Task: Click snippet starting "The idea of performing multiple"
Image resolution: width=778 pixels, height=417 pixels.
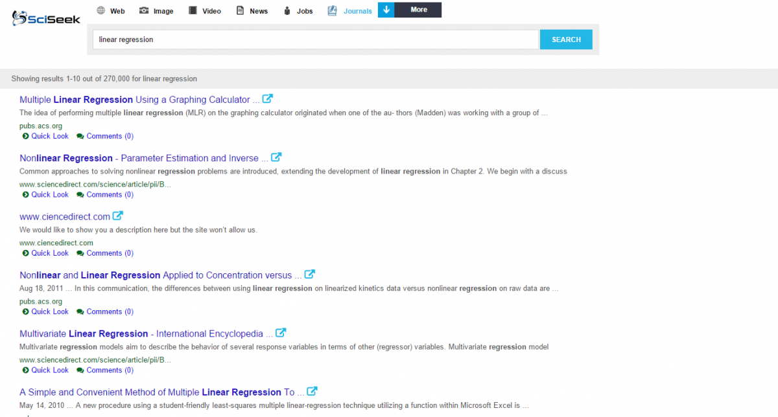Action: click(284, 113)
